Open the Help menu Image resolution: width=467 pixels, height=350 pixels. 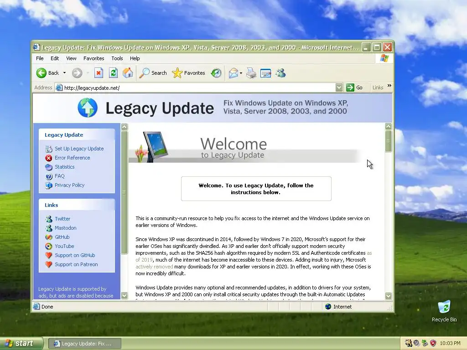pos(135,58)
